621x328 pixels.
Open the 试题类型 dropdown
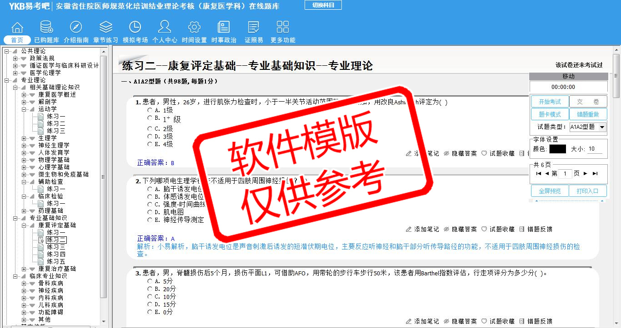[587, 127]
